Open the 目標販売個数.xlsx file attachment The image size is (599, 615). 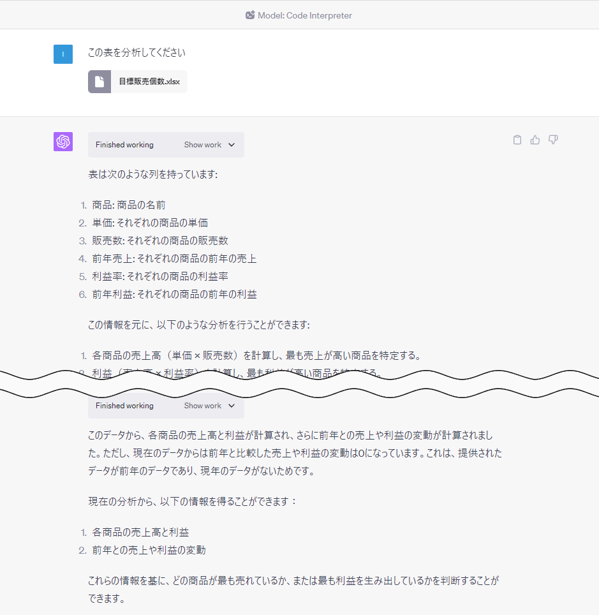pyautogui.click(x=137, y=82)
